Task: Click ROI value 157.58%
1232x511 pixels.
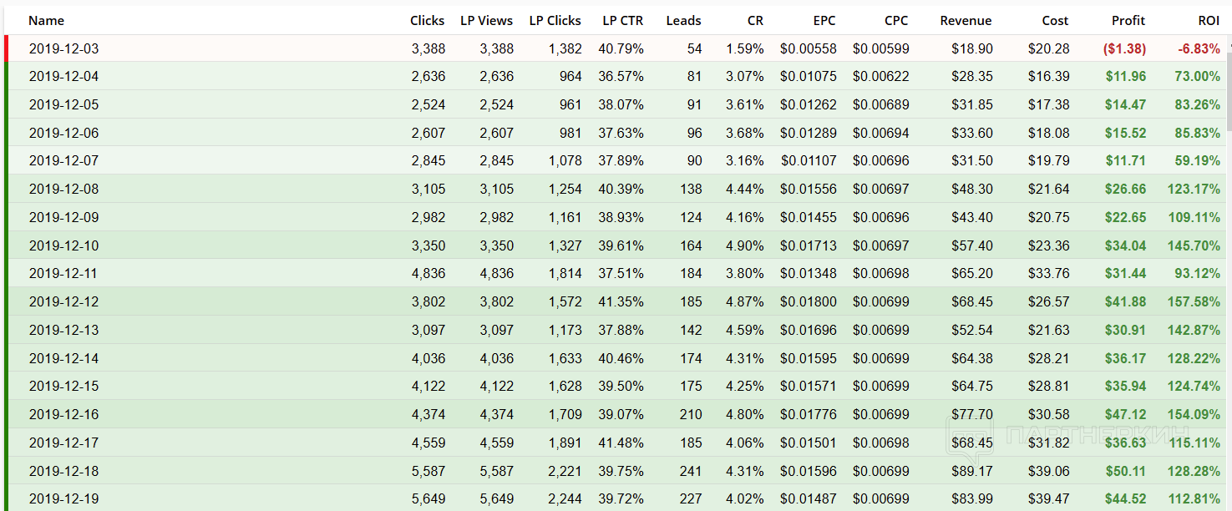Action: tap(1194, 302)
